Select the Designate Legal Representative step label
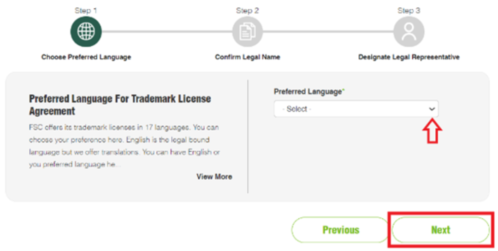Screen dimensions: 498x251 click(x=409, y=57)
